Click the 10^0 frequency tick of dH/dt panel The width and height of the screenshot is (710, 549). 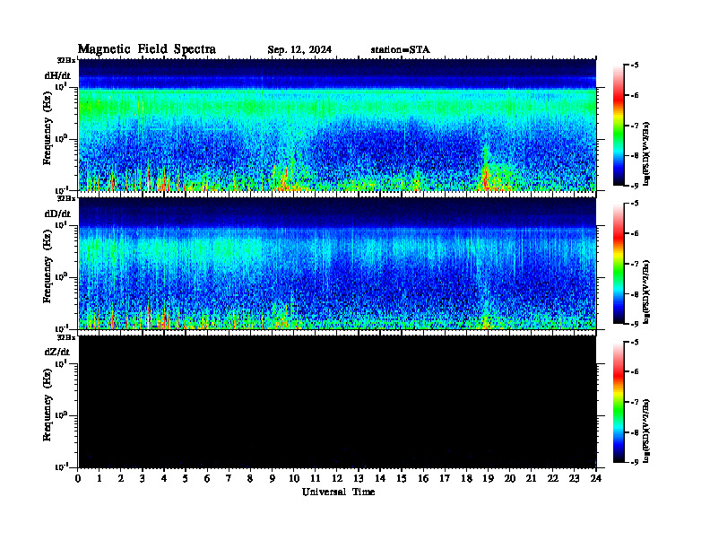point(61,139)
